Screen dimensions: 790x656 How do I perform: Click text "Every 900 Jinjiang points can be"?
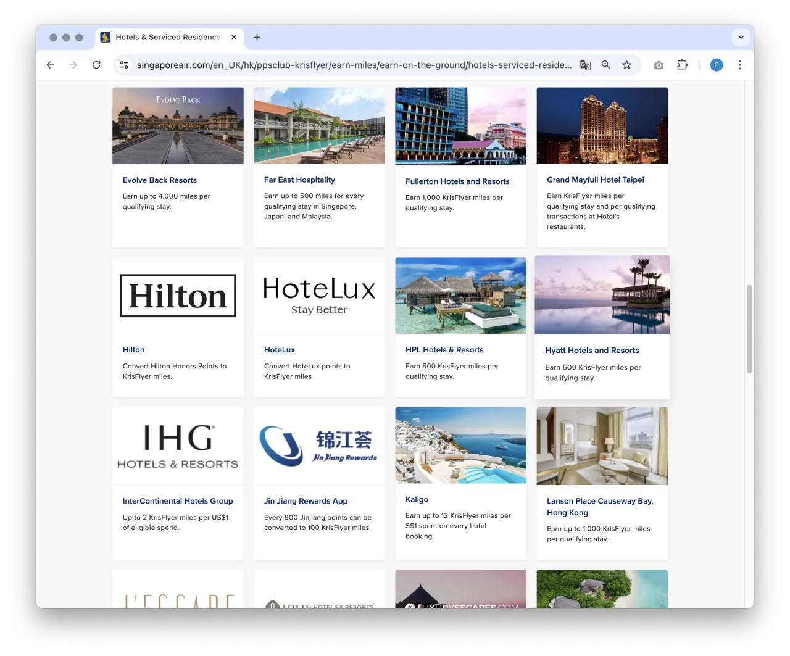coord(318,518)
